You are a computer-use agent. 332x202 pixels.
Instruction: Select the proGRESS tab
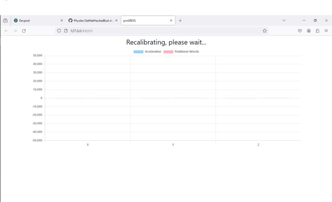pos(148,21)
